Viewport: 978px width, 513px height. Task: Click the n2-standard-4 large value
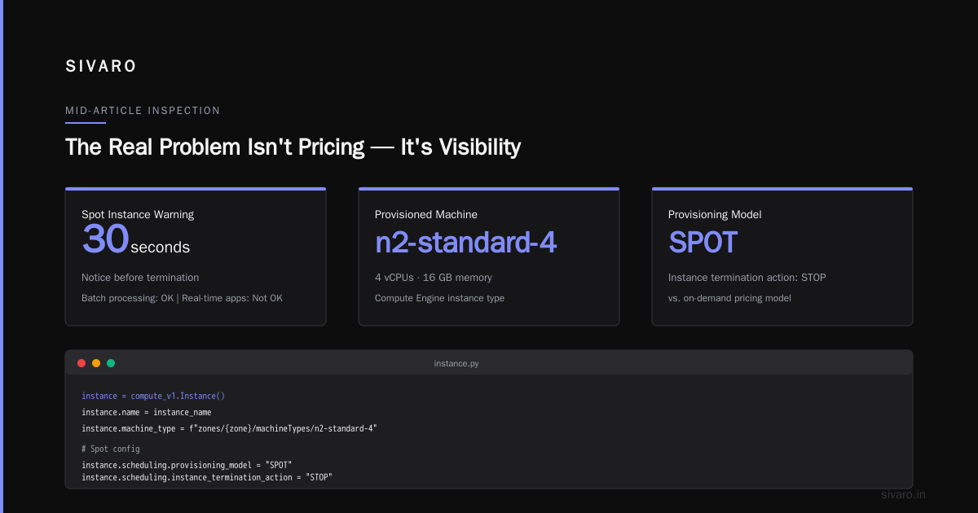pyautogui.click(x=466, y=243)
